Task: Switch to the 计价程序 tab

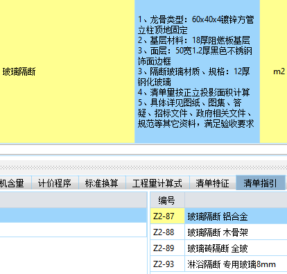Action: [x=55, y=183]
